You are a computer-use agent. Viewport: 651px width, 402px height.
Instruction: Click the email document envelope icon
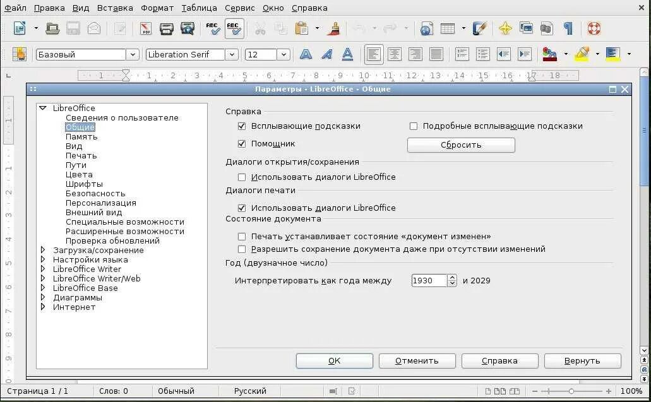pyautogui.click(x=94, y=28)
